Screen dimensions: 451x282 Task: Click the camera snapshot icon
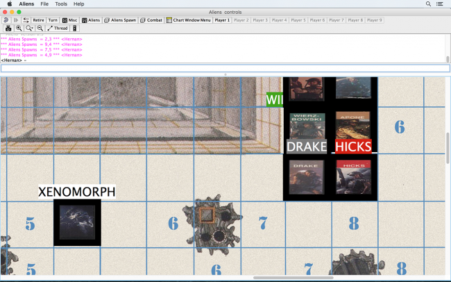click(8, 28)
